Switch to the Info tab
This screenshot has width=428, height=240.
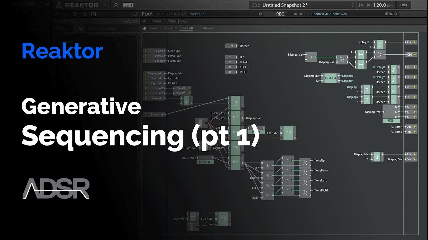(79, 28)
